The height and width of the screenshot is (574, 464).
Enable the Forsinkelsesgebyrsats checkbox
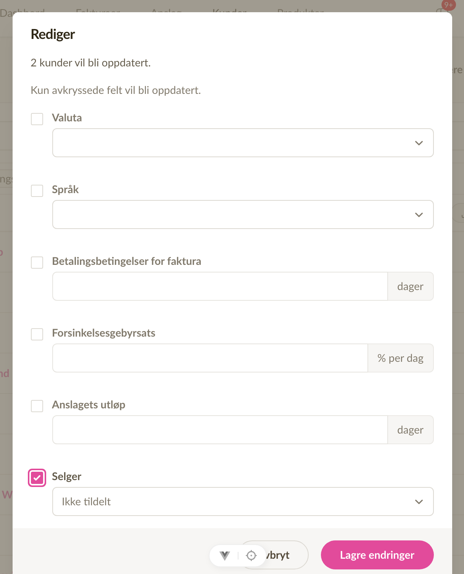coord(37,334)
